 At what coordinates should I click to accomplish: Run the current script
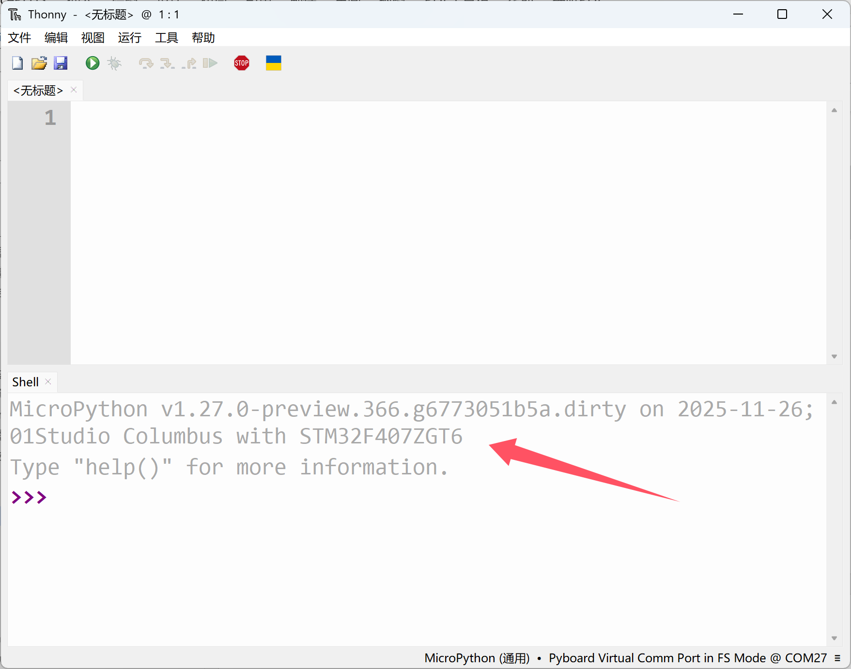pyautogui.click(x=92, y=63)
